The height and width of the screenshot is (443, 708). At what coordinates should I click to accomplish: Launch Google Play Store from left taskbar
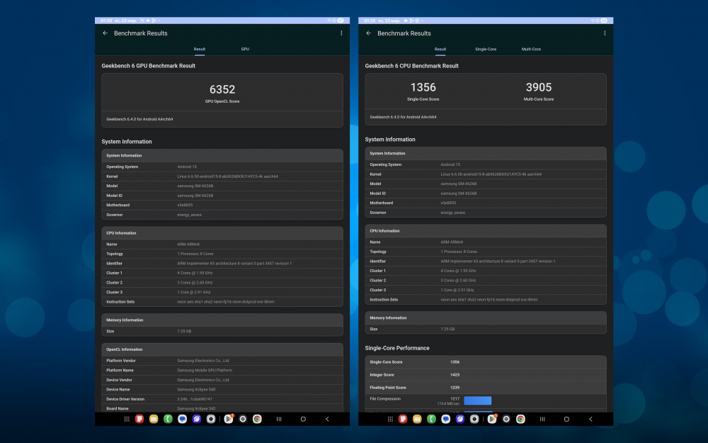tap(228, 419)
